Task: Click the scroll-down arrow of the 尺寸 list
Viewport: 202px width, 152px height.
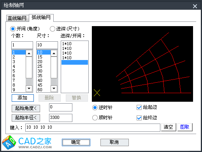Action: pyautogui.click(x=54, y=88)
